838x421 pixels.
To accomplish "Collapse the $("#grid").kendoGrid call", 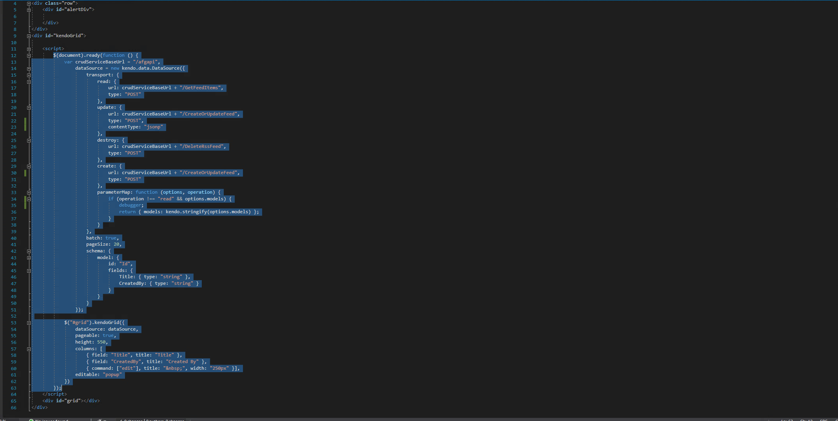I will 29,323.
